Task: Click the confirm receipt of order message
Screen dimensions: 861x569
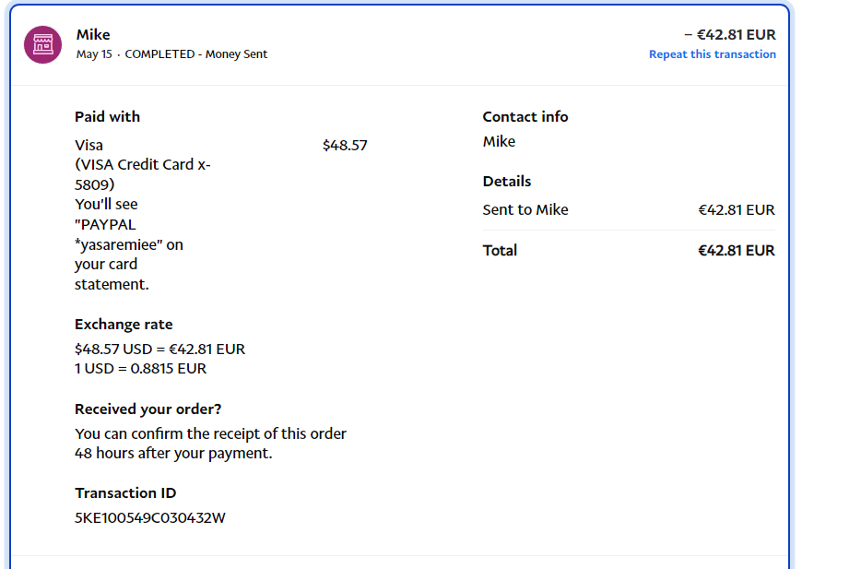Action: 210,444
